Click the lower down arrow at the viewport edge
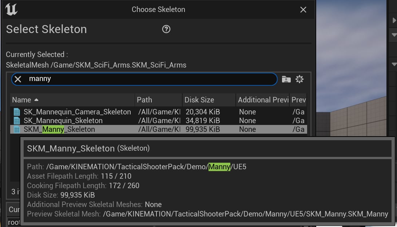The height and width of the screenshot is (227, 397). coord(394,64)
